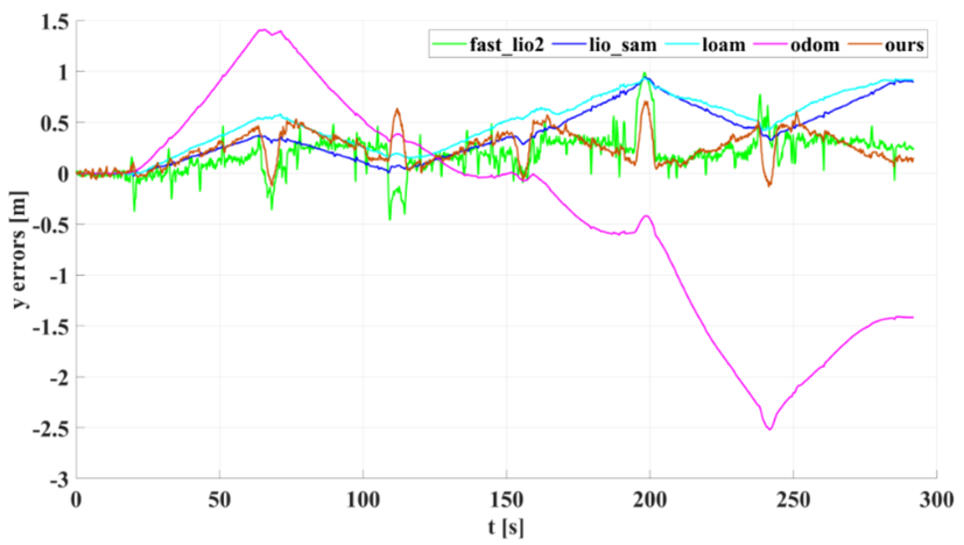This screenshot has width=964, height=545.
Task: Click the magenta odom curve's lowest point
Action: pyautogui.click(x=769, y=429)
